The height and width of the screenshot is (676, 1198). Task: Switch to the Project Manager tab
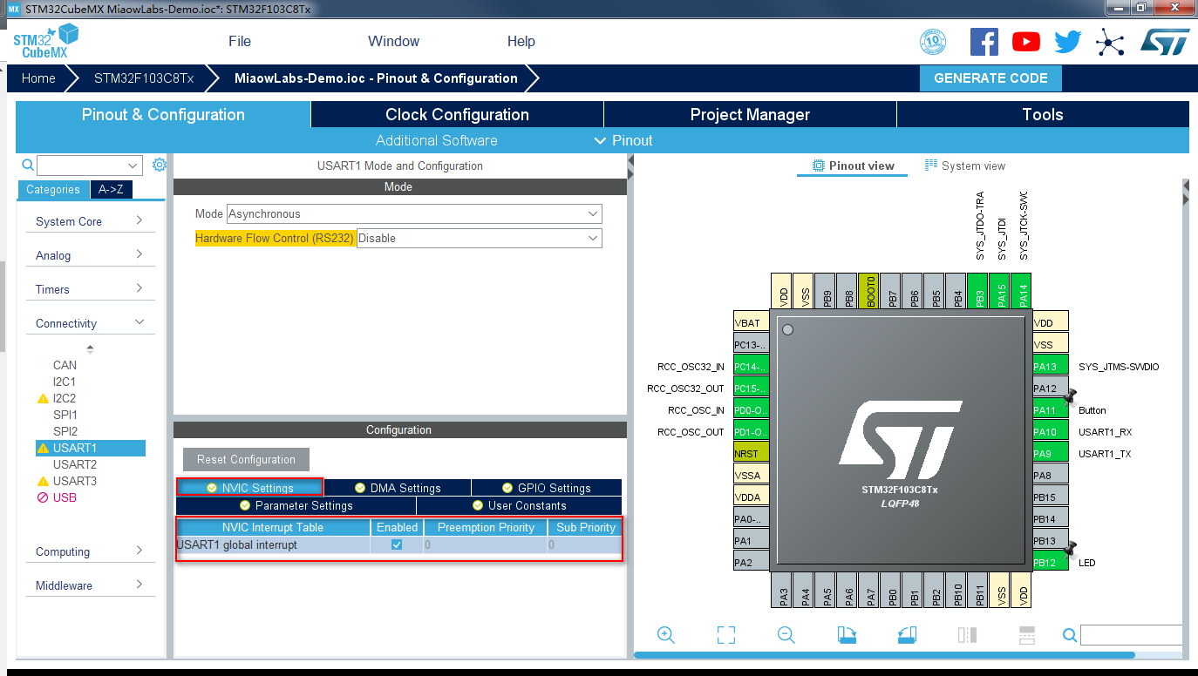coord(750,114)
